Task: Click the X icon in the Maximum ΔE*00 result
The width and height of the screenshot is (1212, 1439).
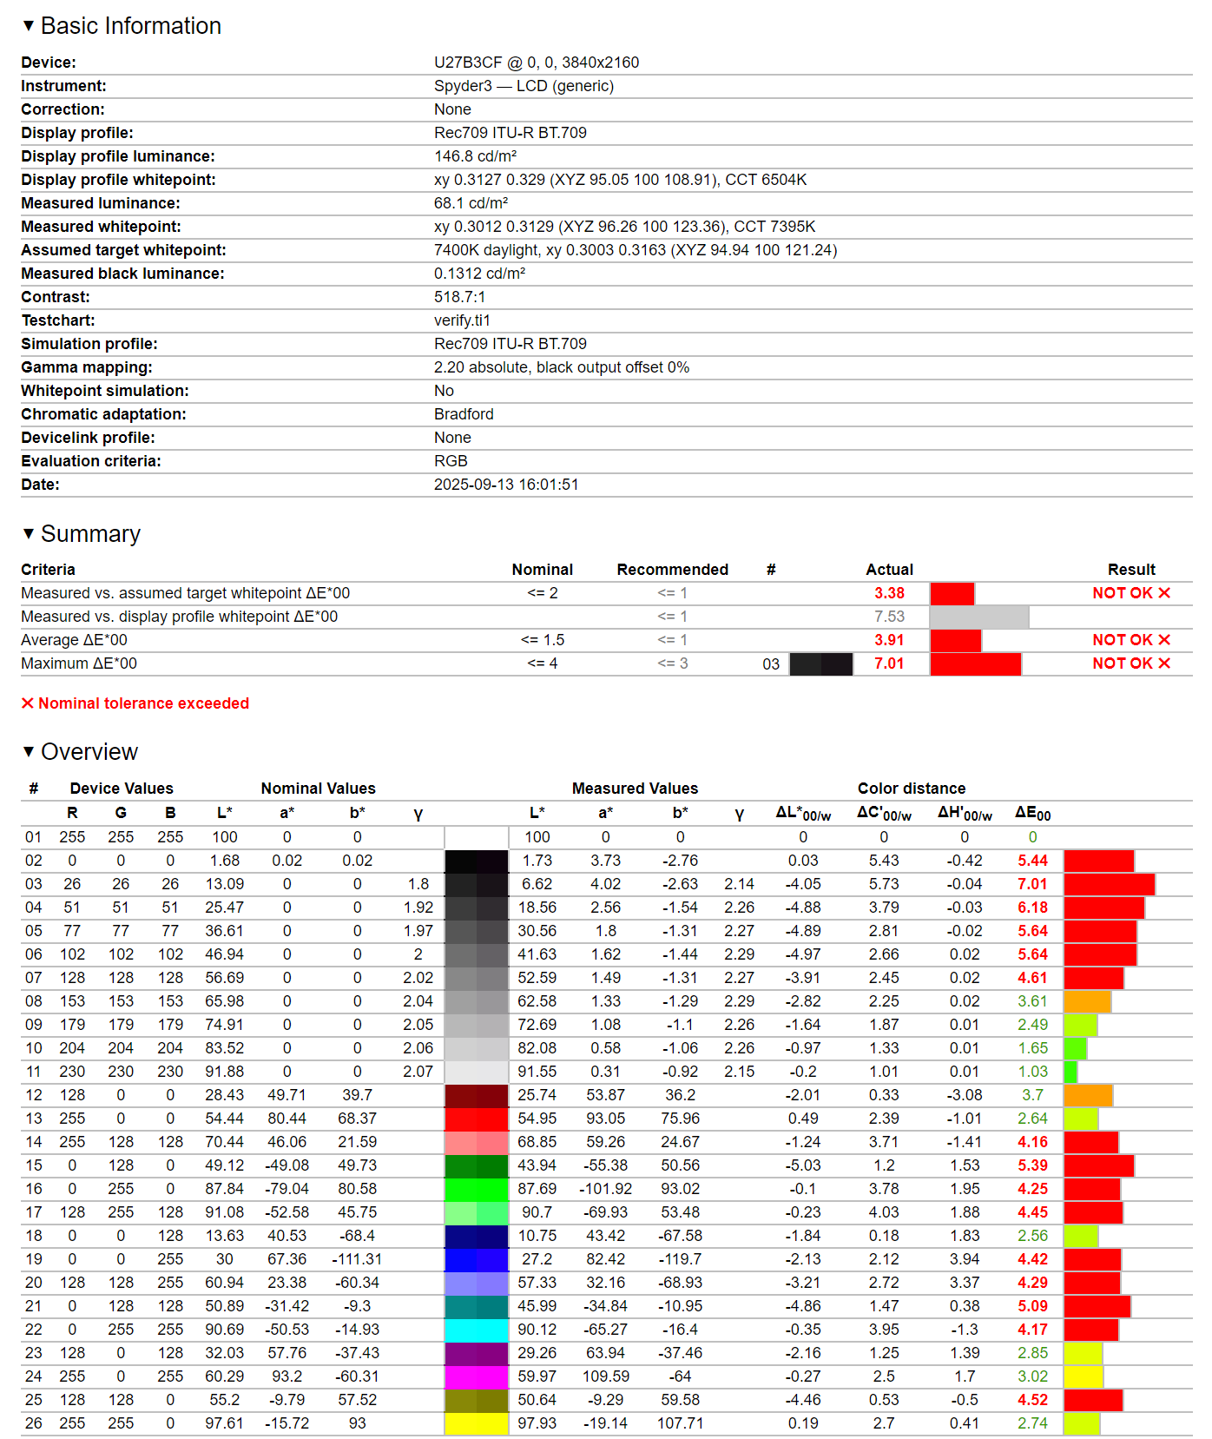Action: [x=1164, y=663]
